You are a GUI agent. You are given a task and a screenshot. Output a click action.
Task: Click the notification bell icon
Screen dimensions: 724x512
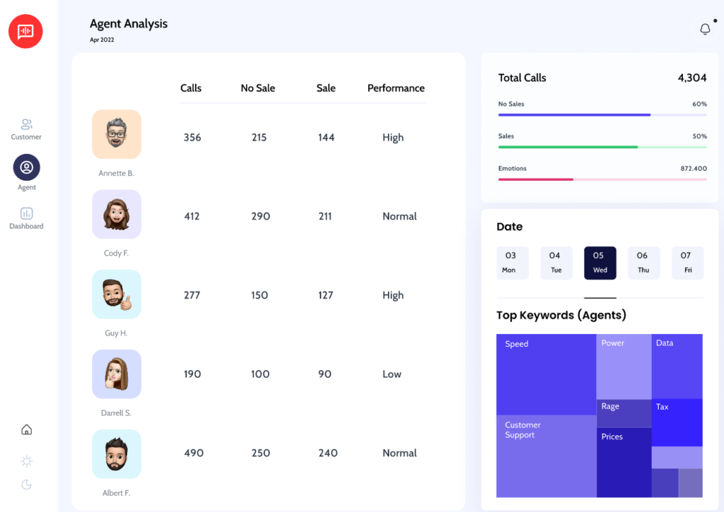tap(705, 29)
